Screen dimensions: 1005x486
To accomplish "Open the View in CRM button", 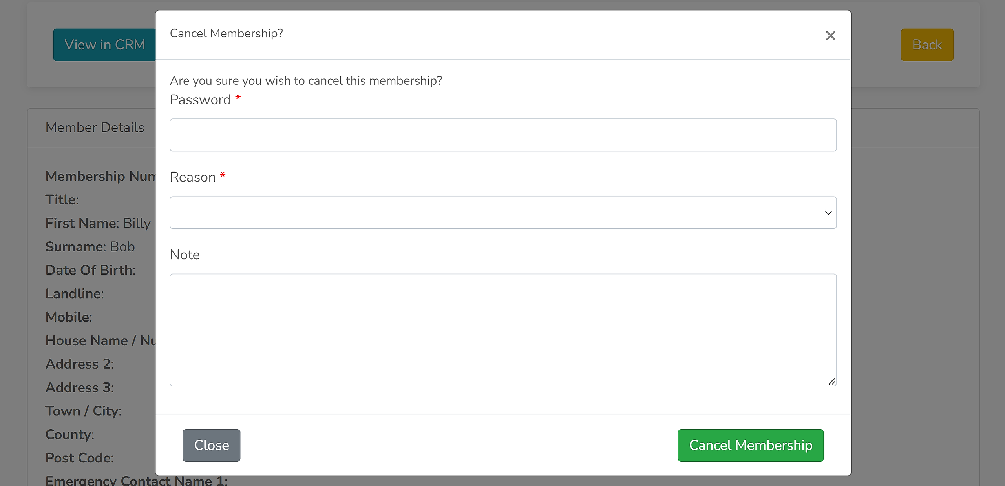I will tap(105, 45).
